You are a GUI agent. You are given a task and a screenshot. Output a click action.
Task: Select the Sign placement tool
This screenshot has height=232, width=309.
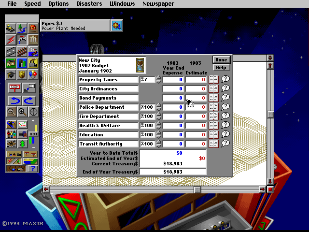(14, 88)
